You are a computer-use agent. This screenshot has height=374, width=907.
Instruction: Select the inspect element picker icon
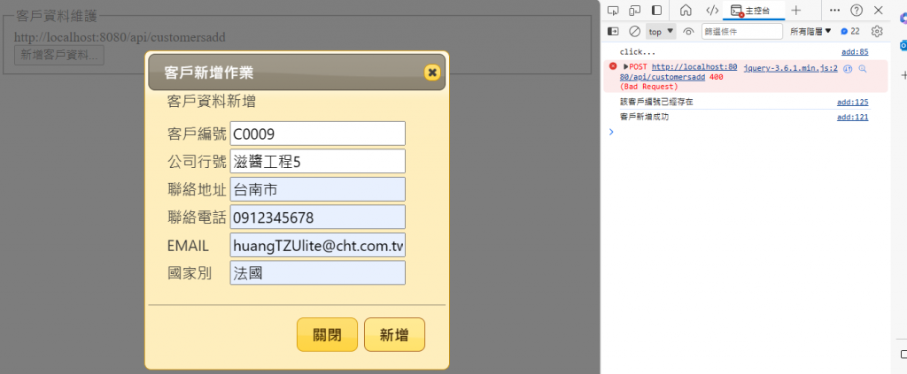click(613, 11)
